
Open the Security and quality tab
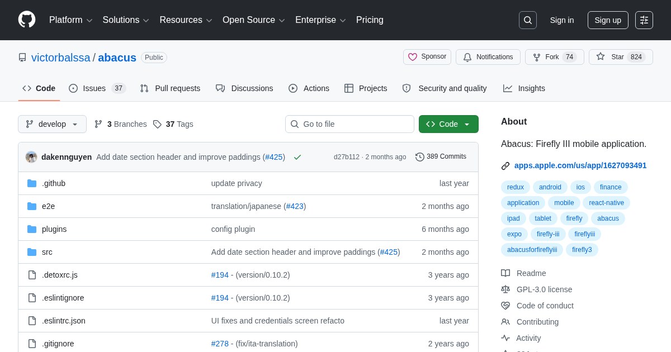click(445, 88)
